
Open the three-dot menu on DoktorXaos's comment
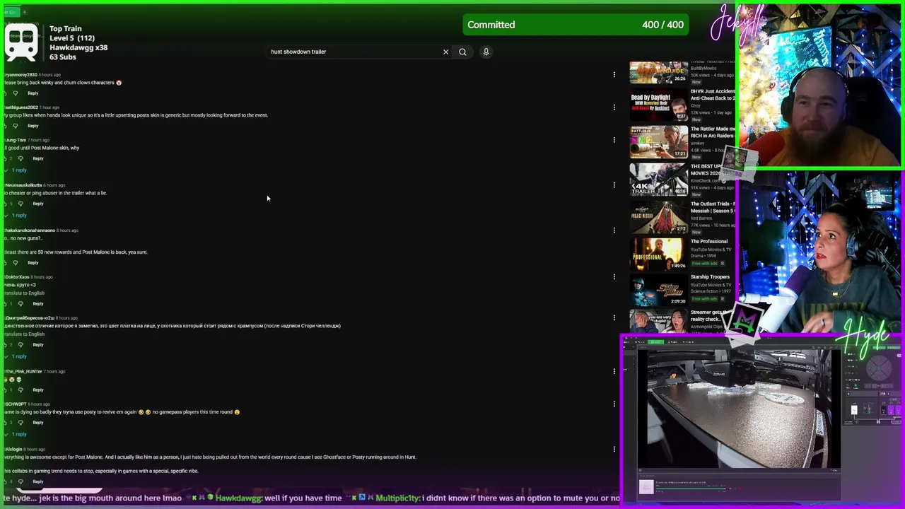tap(614, 276)
